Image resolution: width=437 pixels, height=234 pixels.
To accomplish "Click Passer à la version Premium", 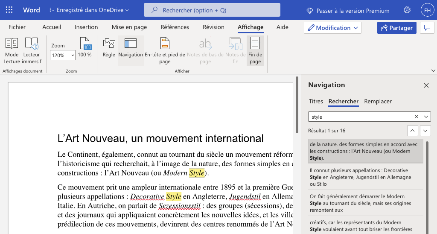I will pos(353,11).
